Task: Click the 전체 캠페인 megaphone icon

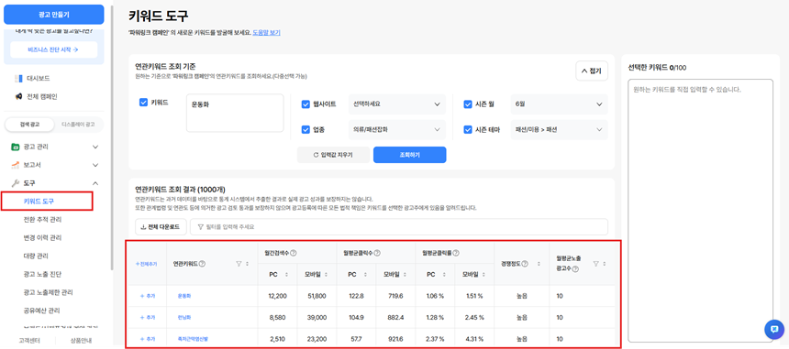Action: pyautogui.click(x=18, y=96)
